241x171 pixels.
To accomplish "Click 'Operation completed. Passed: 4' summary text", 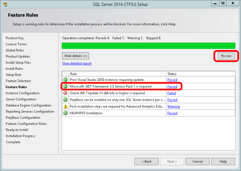I will tap(86, 38).
